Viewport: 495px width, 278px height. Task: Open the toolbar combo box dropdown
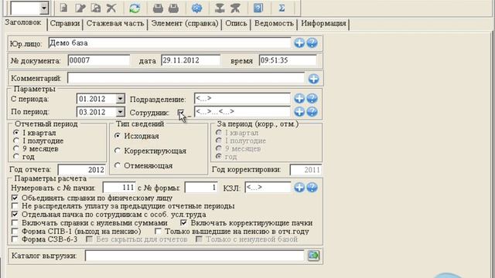point(44,8)
